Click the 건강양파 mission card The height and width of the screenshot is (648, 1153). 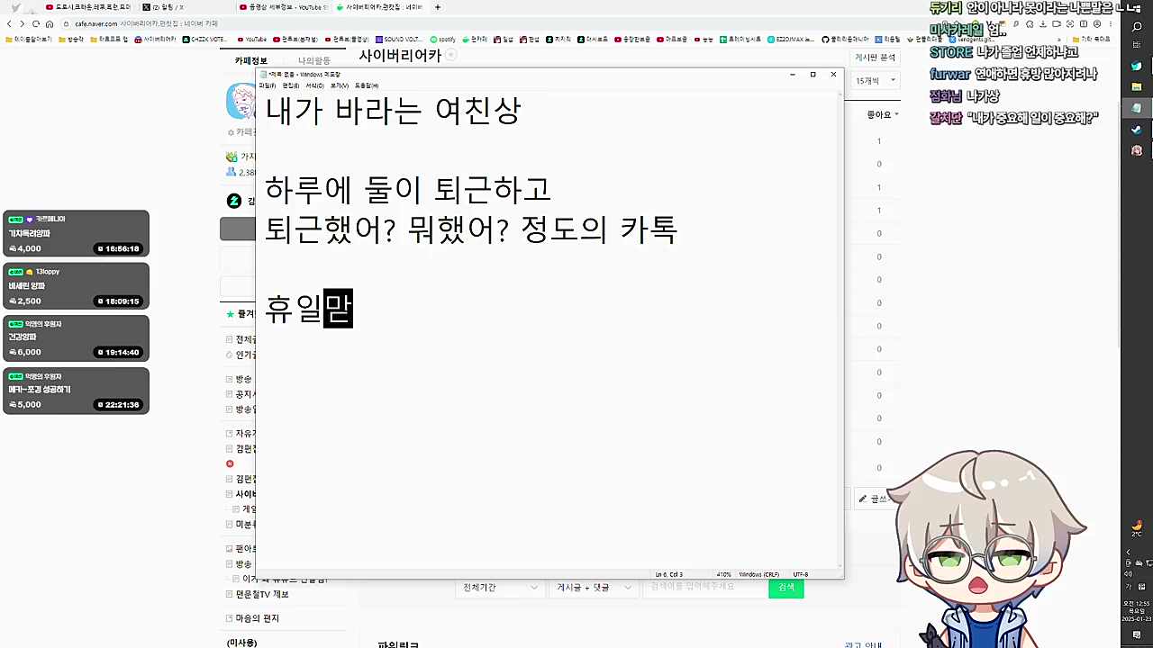tap(76, 337)
